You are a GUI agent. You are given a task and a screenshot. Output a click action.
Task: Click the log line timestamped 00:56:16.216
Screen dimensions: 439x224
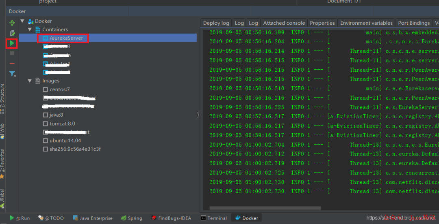[324, 98]
